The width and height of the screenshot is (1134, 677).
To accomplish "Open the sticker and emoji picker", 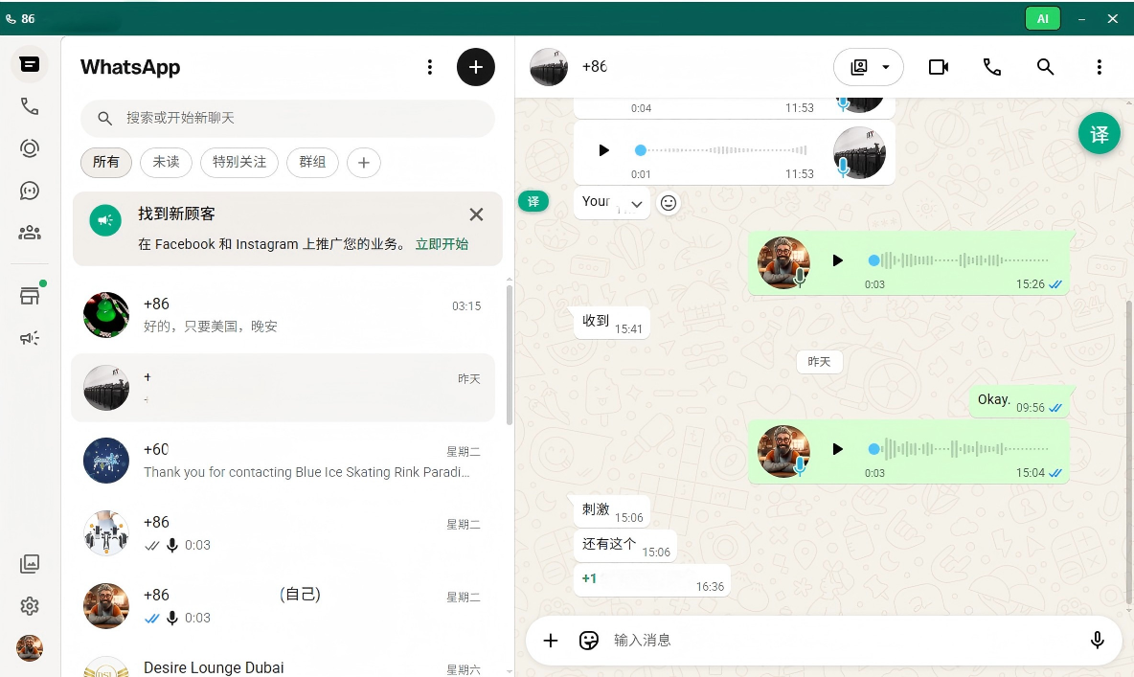I will 589,640.
